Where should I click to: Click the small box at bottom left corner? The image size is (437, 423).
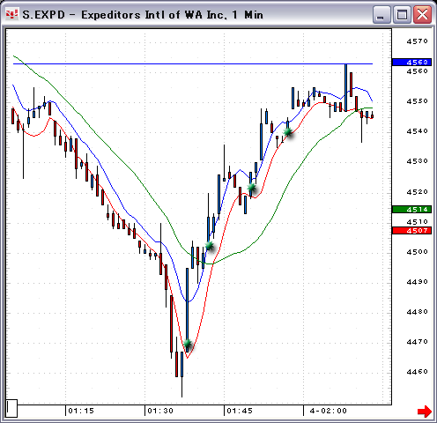(11, 408)
